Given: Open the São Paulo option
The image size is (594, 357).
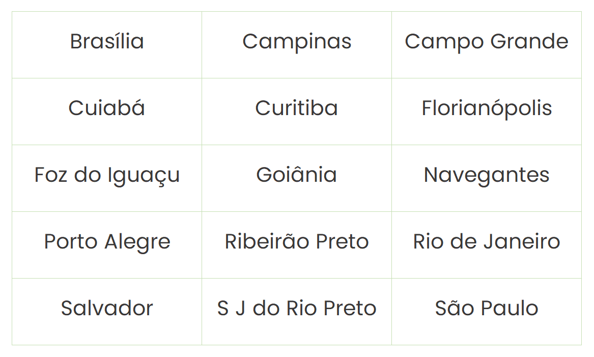Looking at the screenshot, I should coord(486,308).
